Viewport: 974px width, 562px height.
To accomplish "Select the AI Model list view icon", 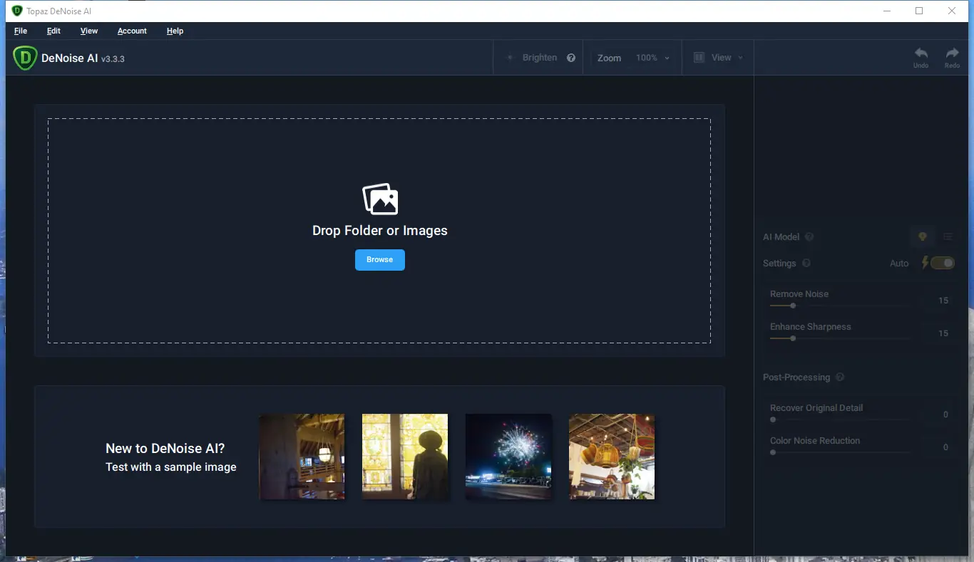I will 948,237.
